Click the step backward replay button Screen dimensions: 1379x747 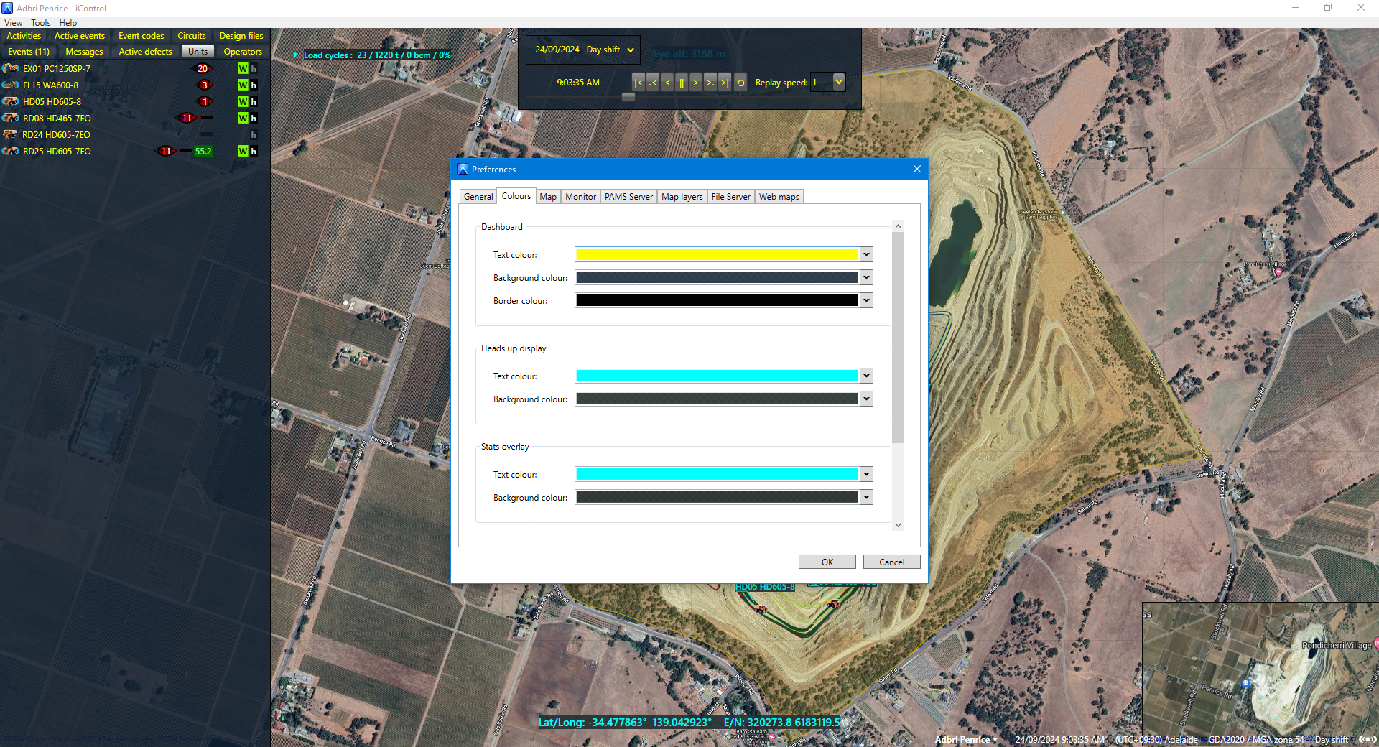click(x=667, y=83)
